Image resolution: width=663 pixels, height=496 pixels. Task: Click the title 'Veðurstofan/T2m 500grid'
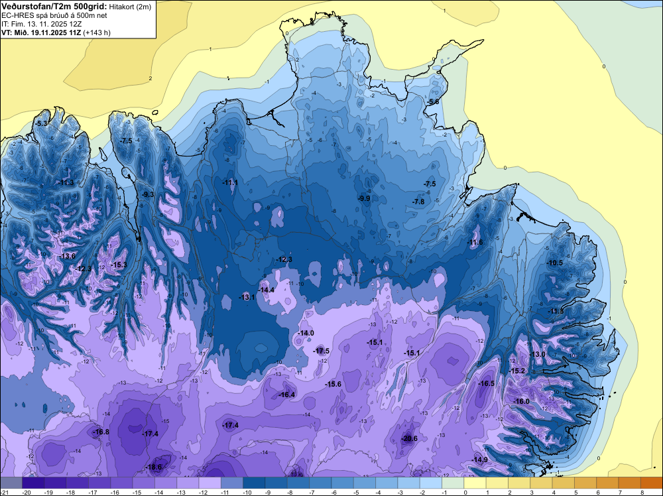tap(54, 5)
